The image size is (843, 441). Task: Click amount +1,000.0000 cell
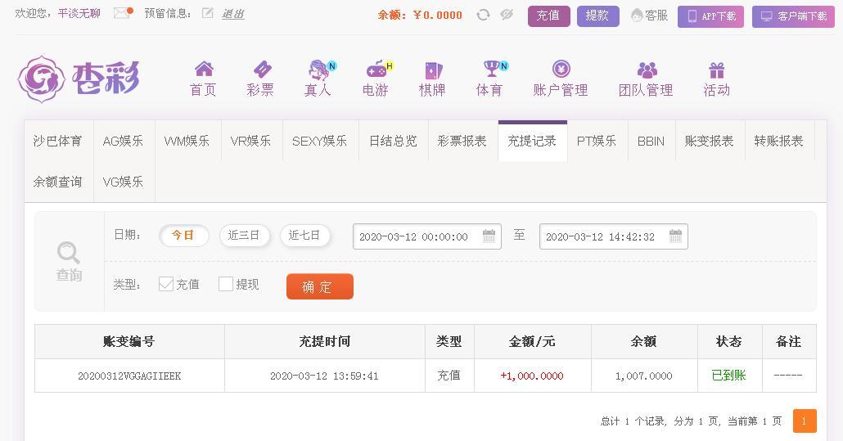pyautogui.click(x=532, y=376)
